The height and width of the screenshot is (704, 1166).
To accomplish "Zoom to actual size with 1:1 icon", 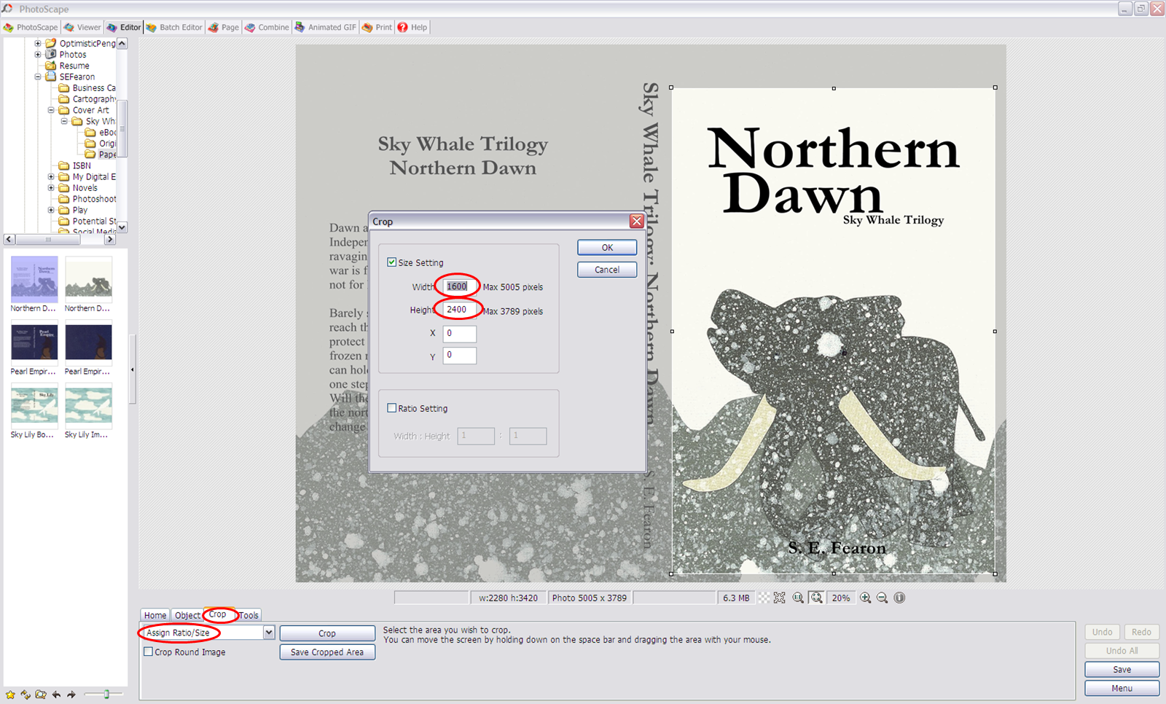I will (x=798, y=598).
